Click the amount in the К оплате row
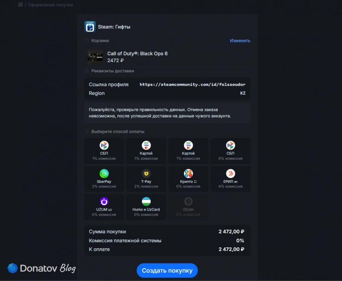Viewport: 342px width, 281px height. (232, 249)
